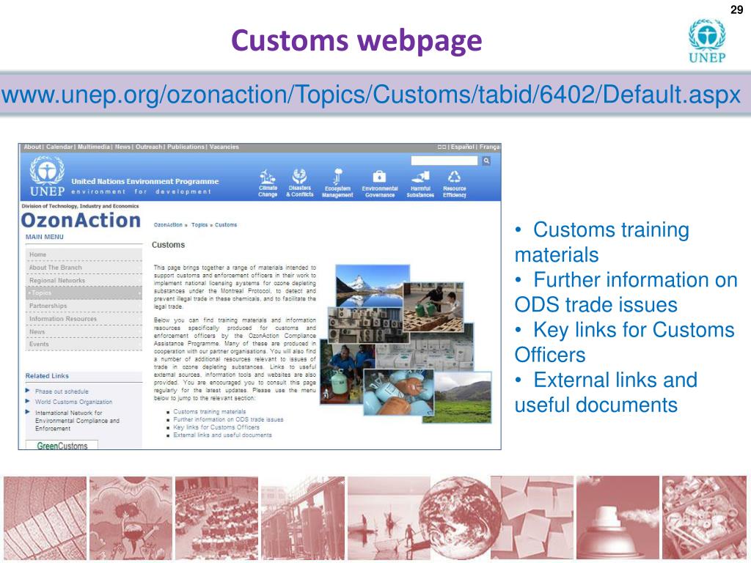This screenshot has width=751, height=563.
Task: Click the Topics breadcrumb link
Action: pos(199,225)
